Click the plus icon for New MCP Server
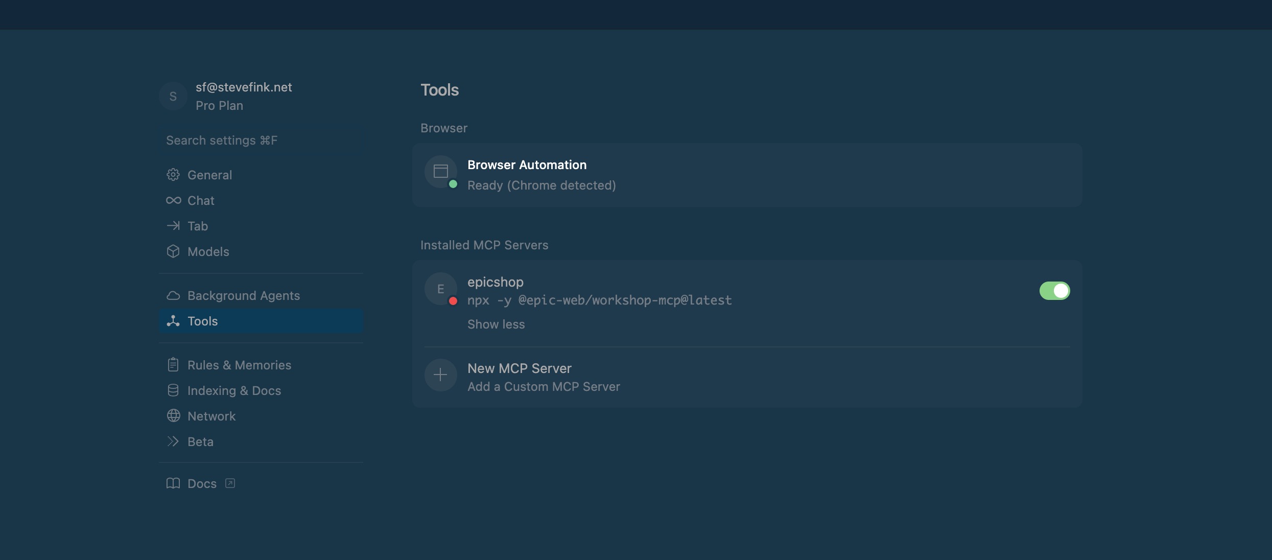Viewport: 1272px width, 560px height. pyautogui.click(x=440, y=375)
